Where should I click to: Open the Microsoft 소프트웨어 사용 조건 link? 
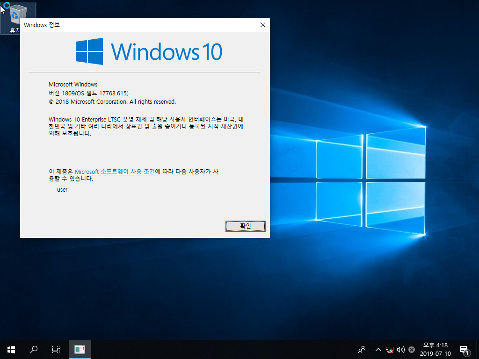point(115,172)
